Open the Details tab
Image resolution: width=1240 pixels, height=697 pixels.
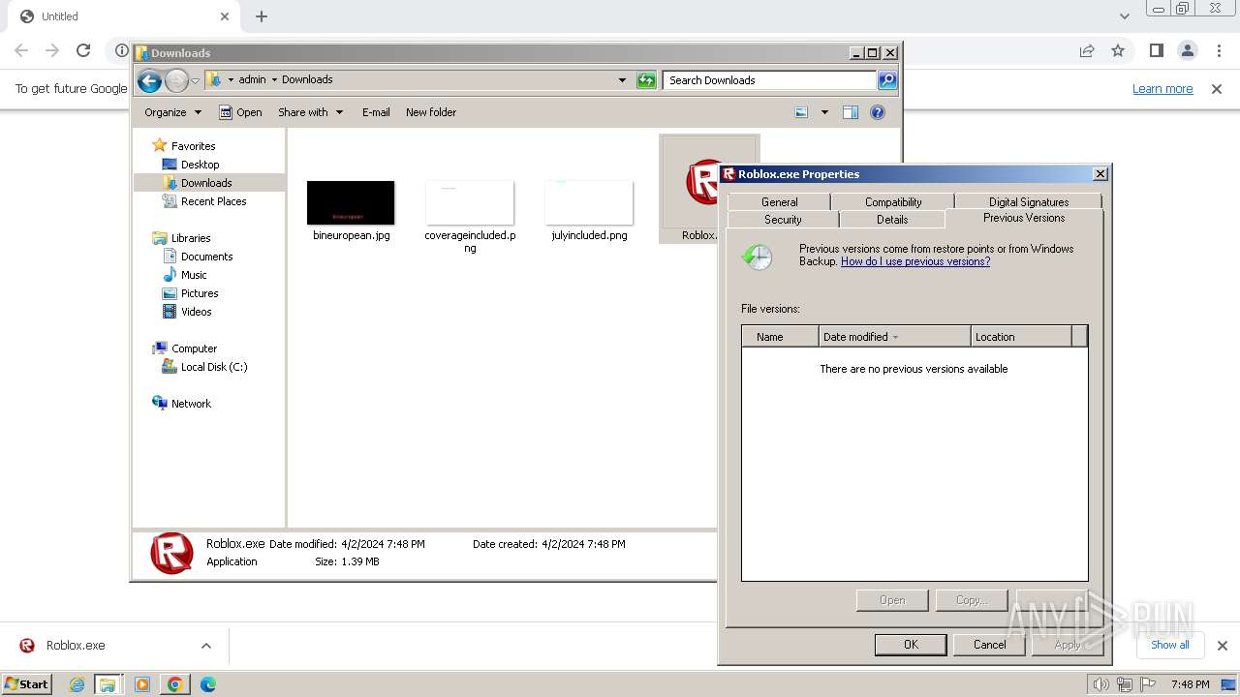coord(892,220)
